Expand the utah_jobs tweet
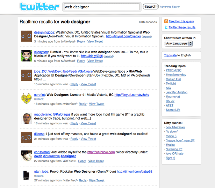This screenshot has height=188, width=215. 39,176
